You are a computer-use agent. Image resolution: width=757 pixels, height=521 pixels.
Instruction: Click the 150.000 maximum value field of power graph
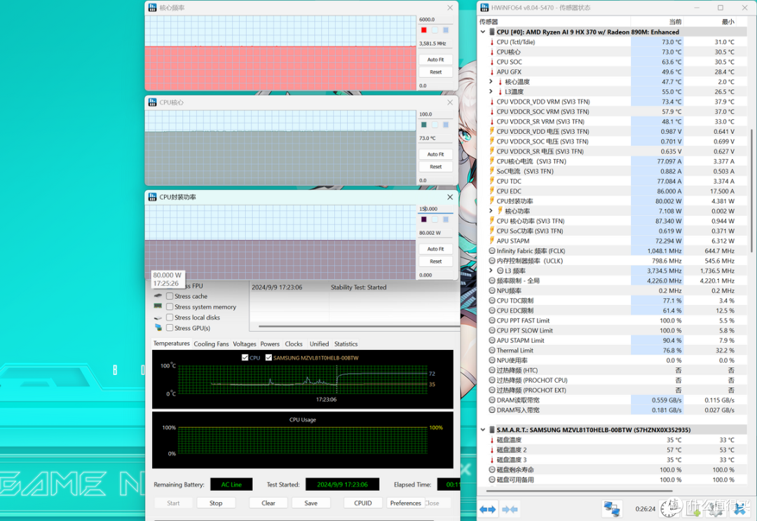coord(435,208)
